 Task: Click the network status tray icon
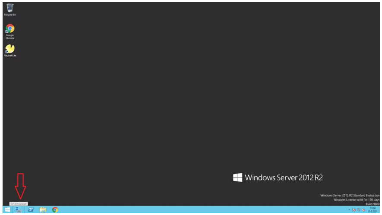tap(359, 210)
